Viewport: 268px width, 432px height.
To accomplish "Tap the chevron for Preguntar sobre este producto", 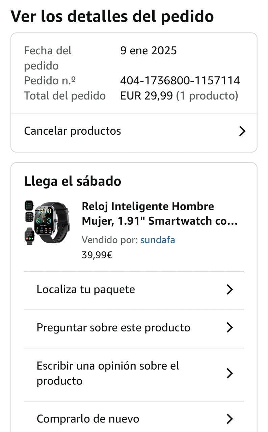I will click(230, 327).
